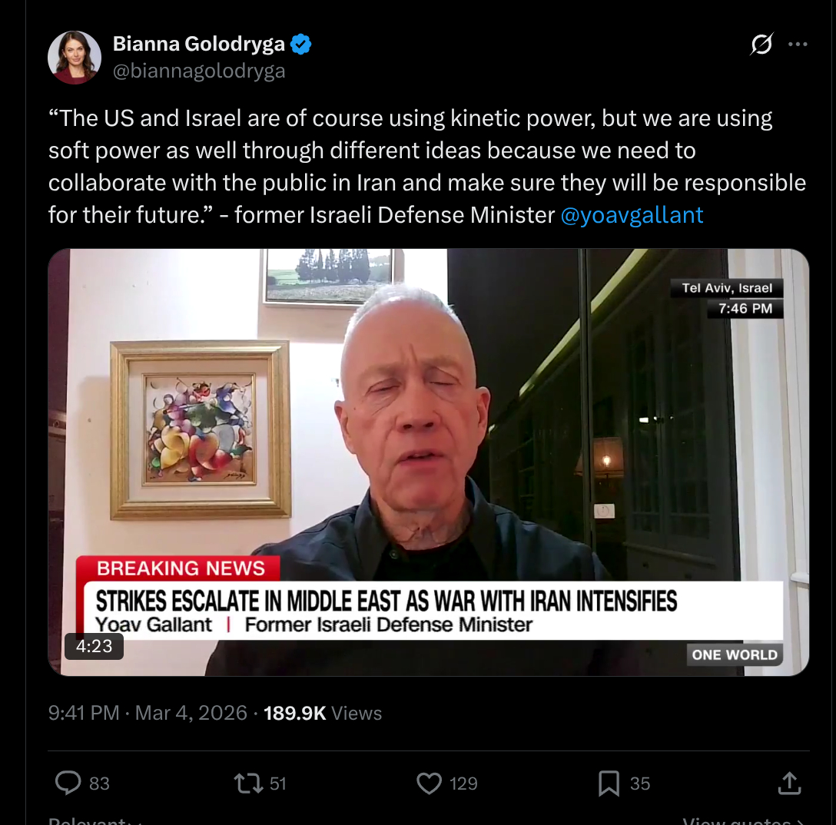
Task: Bookmark this post
Action: click(x=609, y=784)
